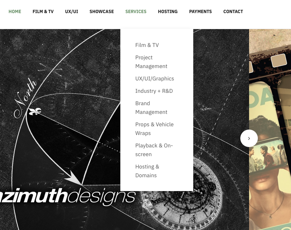The height and width of the screenshot is (230, 291).
Task: Open the CONTACT page link
Action: tap(233, 12)
